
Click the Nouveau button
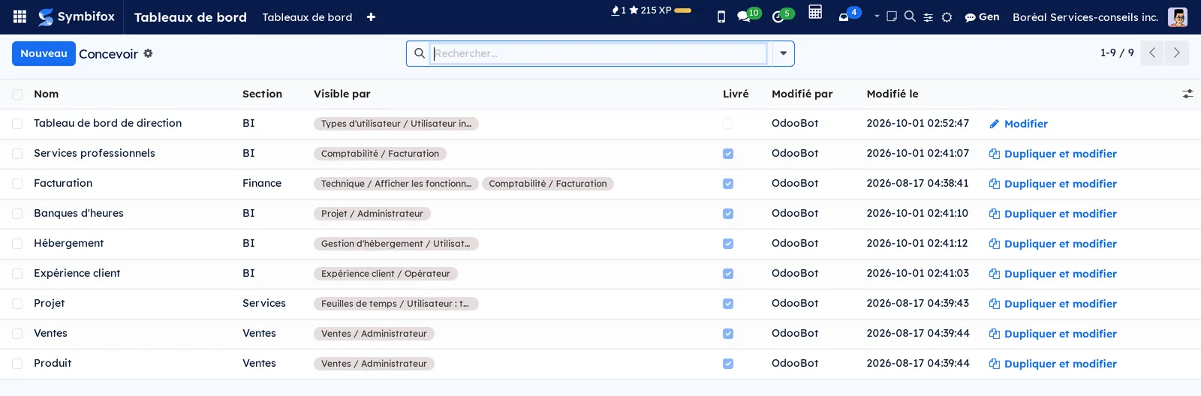44,53
